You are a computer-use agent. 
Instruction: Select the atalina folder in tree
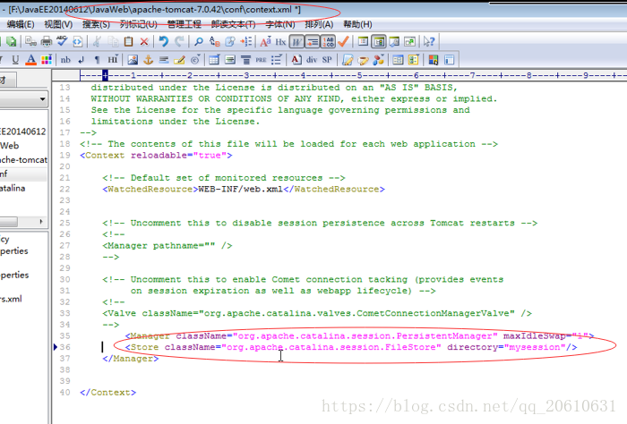coord(13,188)
